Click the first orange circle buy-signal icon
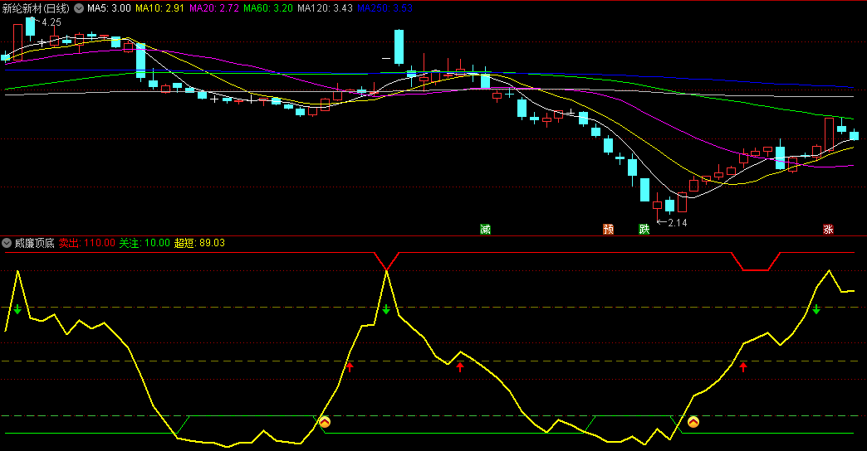 [326, 422]
